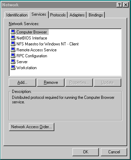Select the Workstation list entry text

tap(27, 68)
